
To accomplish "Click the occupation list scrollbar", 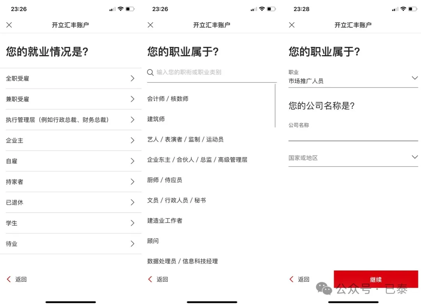I will click(275, 106).
